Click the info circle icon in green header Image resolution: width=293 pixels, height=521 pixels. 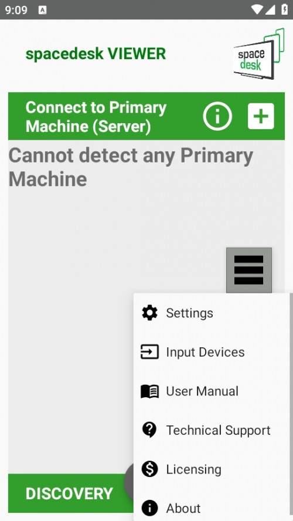(x=217, y=116)
